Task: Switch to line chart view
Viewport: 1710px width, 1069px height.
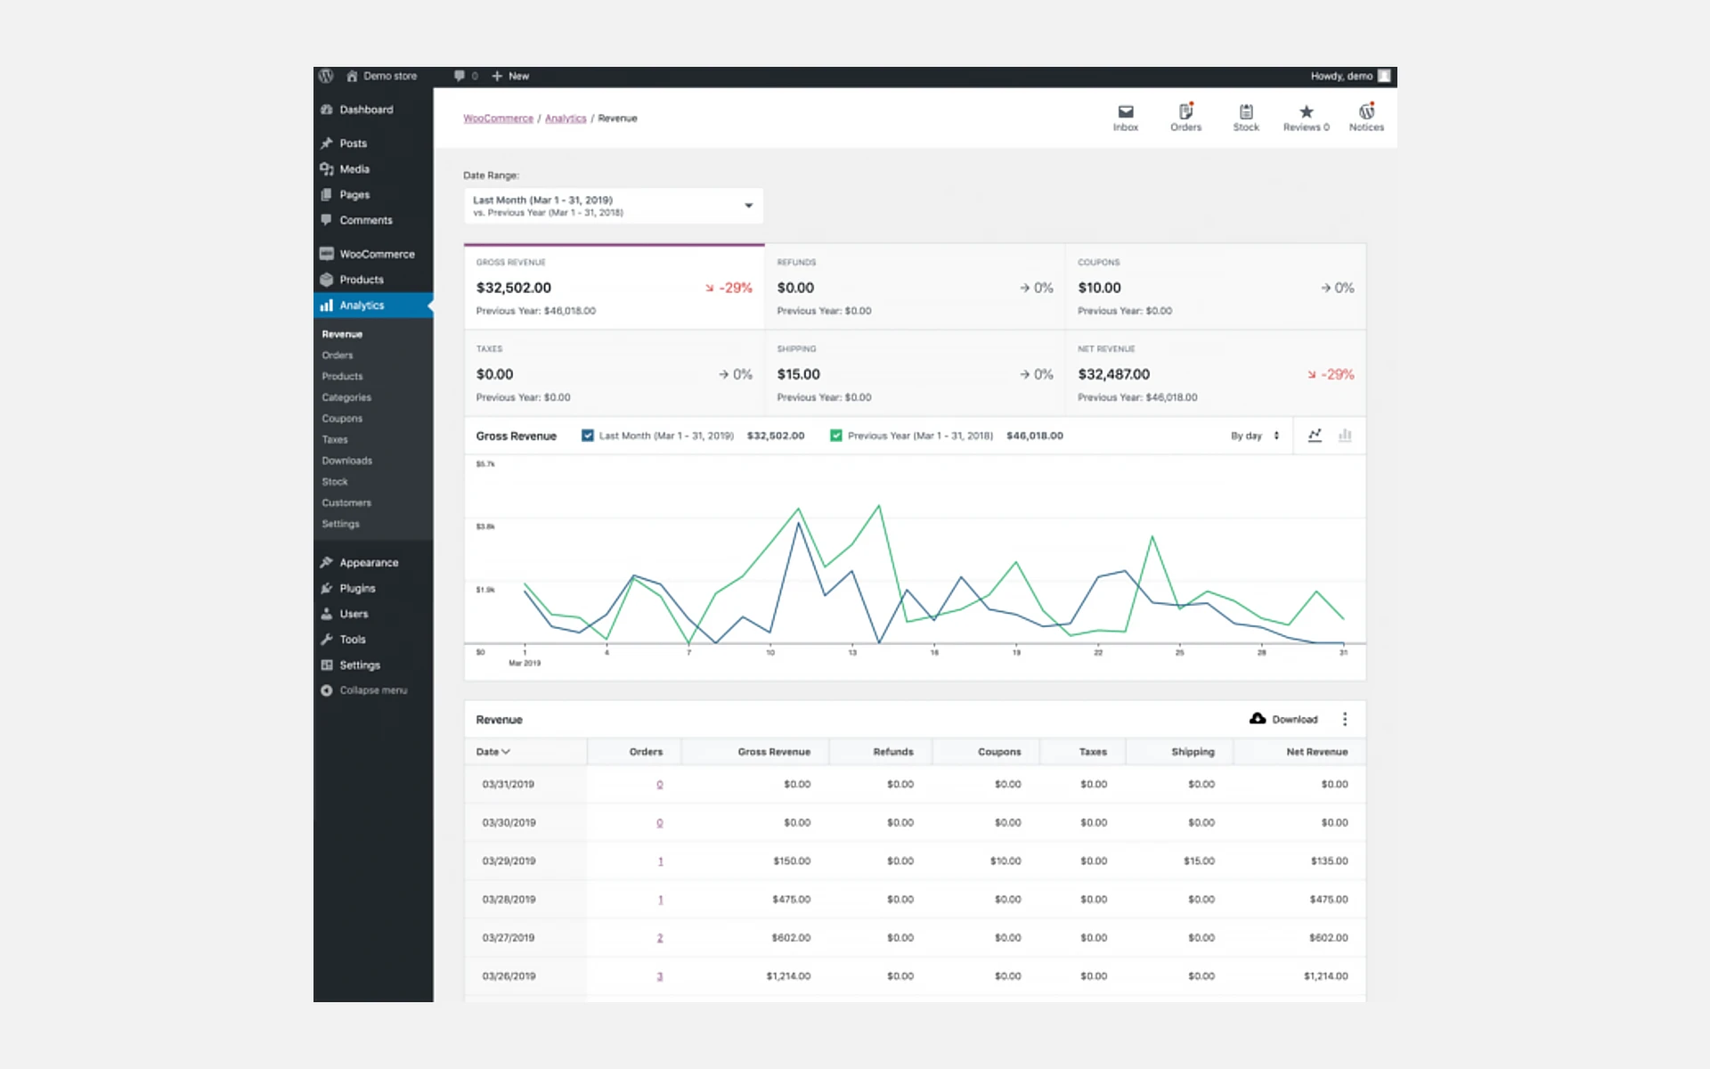Action: pos(1315,436)
